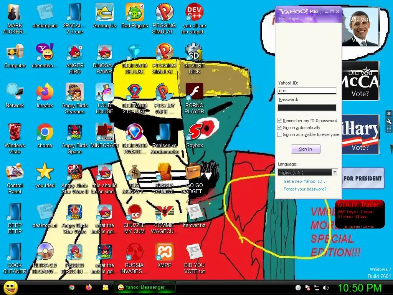Open the chome Chrome shortcut

tap(45, 136)
